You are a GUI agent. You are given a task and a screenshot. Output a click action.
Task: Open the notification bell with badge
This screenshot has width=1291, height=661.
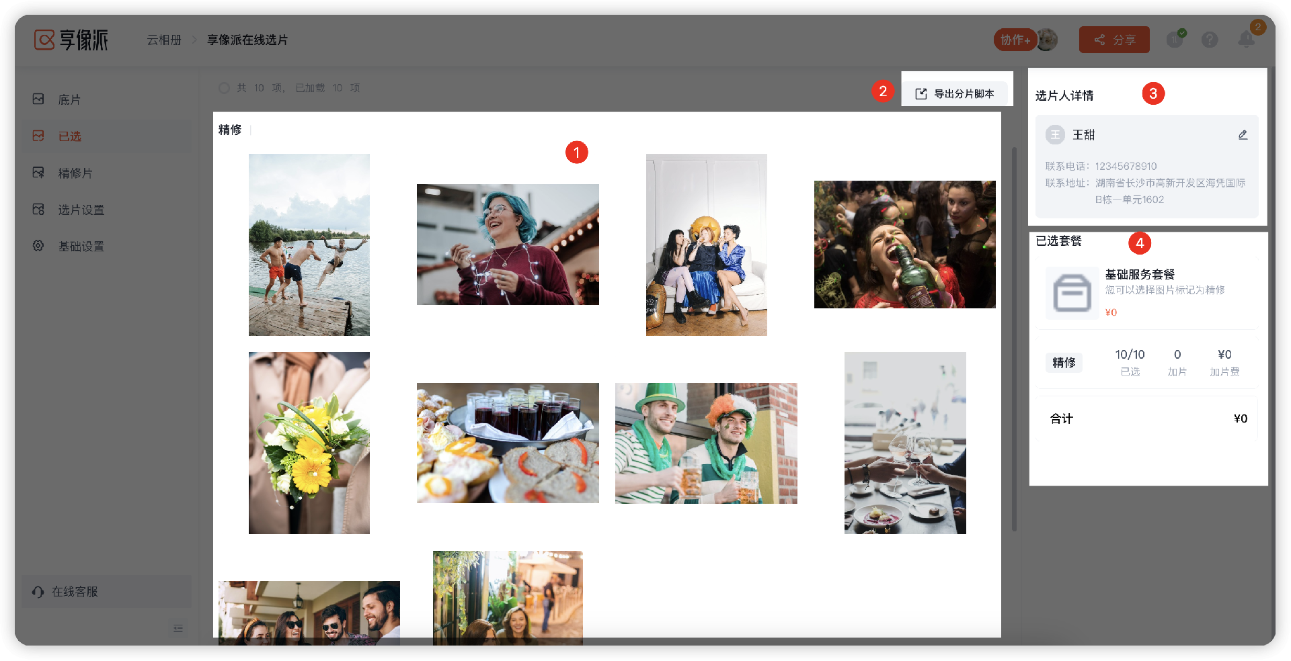(1246, 40)
